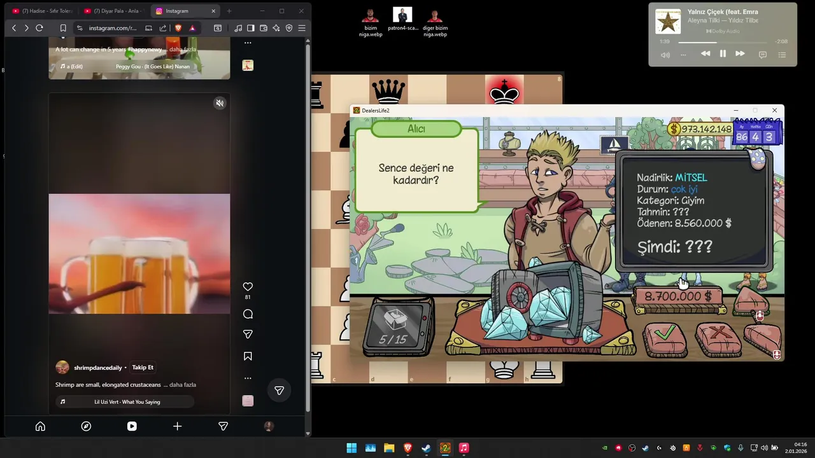The width and height of the screenshot is (815, 458).
Task: Go forward in the browser
Action: point(26,28)
